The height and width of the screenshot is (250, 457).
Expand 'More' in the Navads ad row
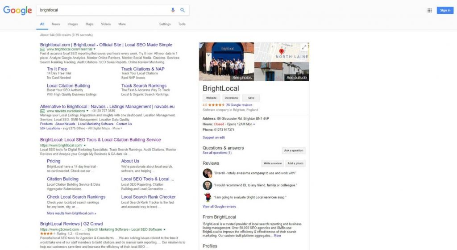117,128
